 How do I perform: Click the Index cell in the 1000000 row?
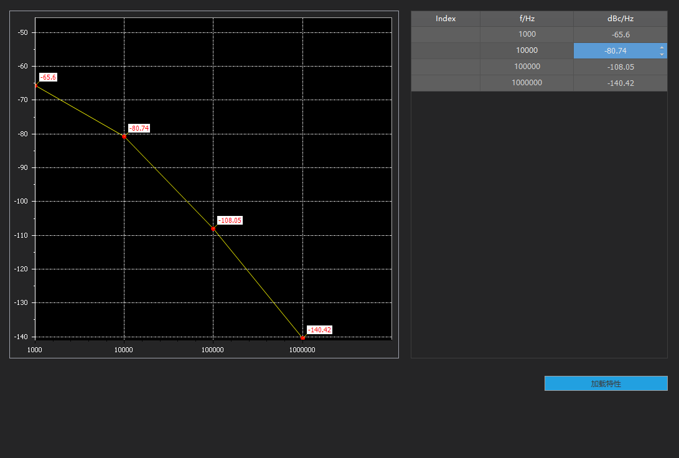coord(446,83)
